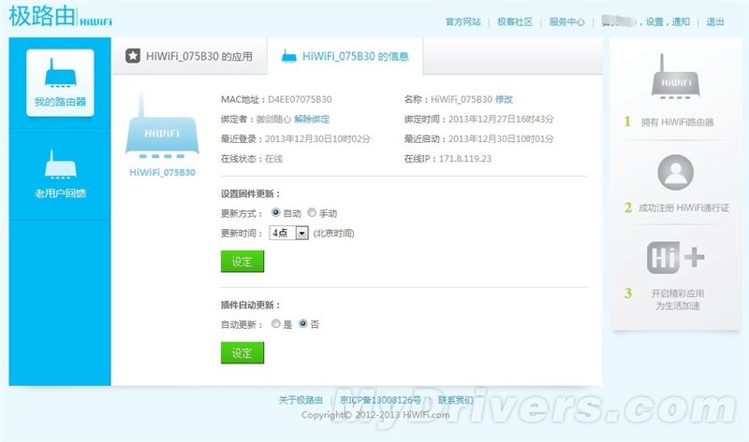The height and width of the screenshot is (442, 749).
Task: Switch to HiWiFi_075B30 的信息 tab
Action: coord(345,56)
